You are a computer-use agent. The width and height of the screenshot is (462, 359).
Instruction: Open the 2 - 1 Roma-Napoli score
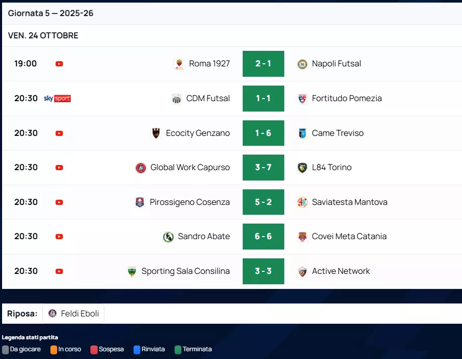click(263, 64)
